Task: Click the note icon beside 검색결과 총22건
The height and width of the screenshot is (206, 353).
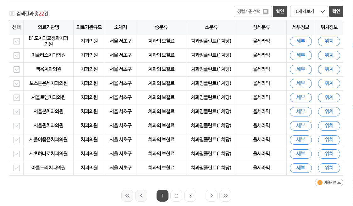Action: click(x=12, y=13)
